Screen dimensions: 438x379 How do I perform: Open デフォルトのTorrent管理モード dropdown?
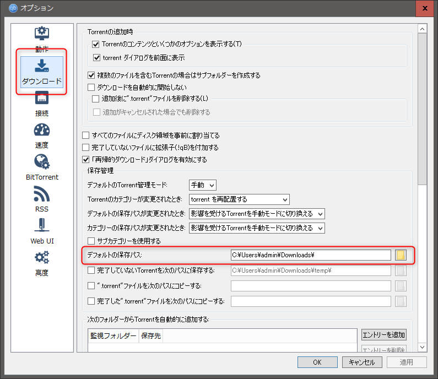pos(203,185)
